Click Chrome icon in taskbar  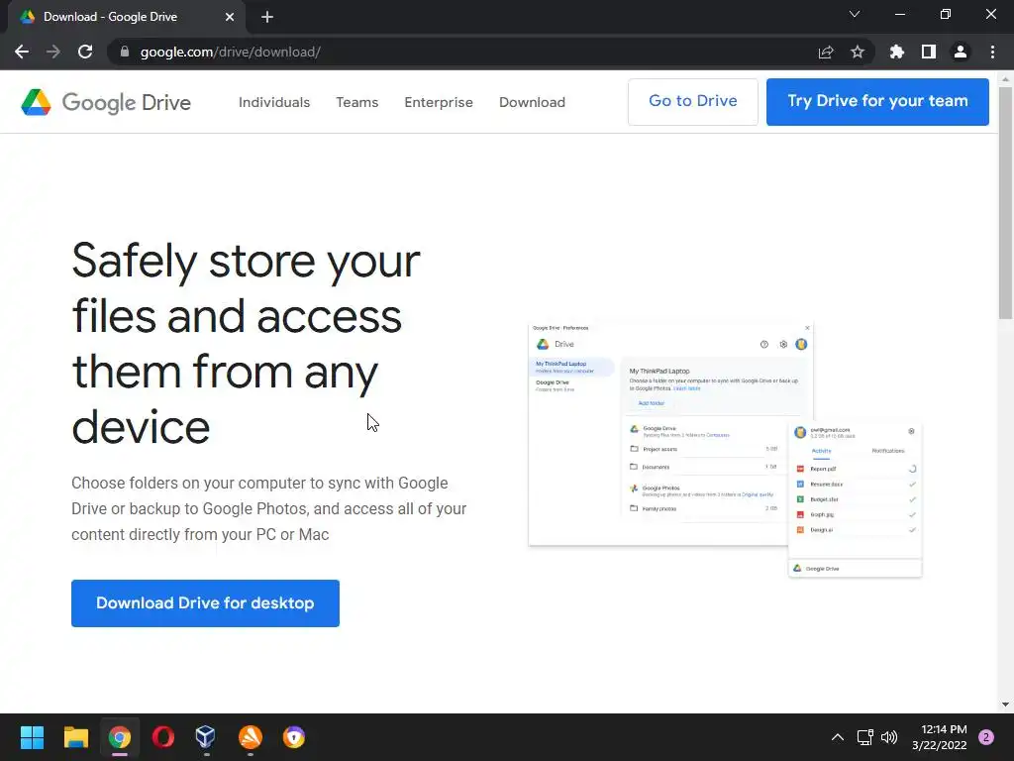point(120,737)
